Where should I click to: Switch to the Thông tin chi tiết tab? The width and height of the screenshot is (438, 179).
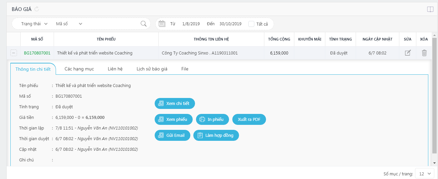coord(33,69)
